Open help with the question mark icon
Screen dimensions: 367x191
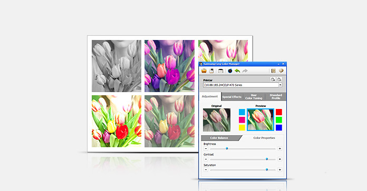click(273, 71)
